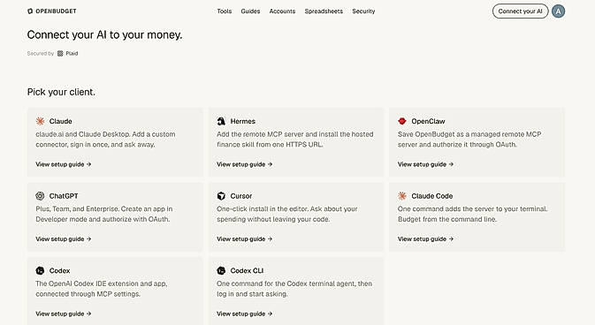Open the user avatar 'A' icon
595x325 pixels.
point(558,11)
